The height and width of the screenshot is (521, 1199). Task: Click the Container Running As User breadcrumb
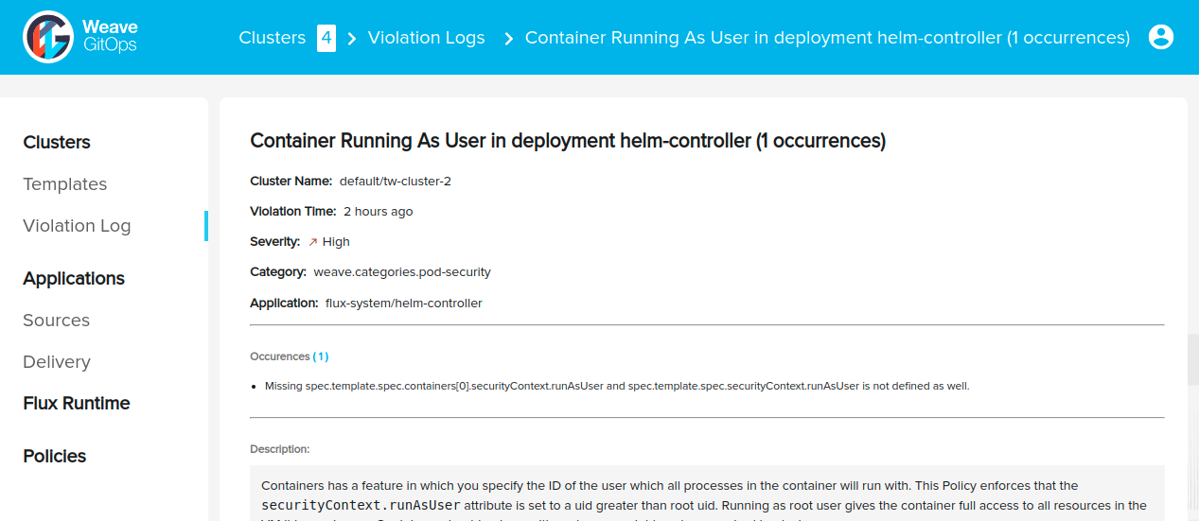[x=827, y=38]
